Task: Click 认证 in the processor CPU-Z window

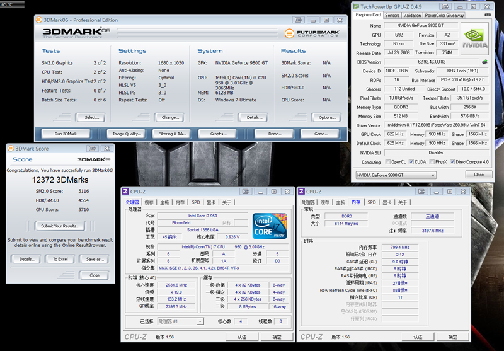Action: 242,337
